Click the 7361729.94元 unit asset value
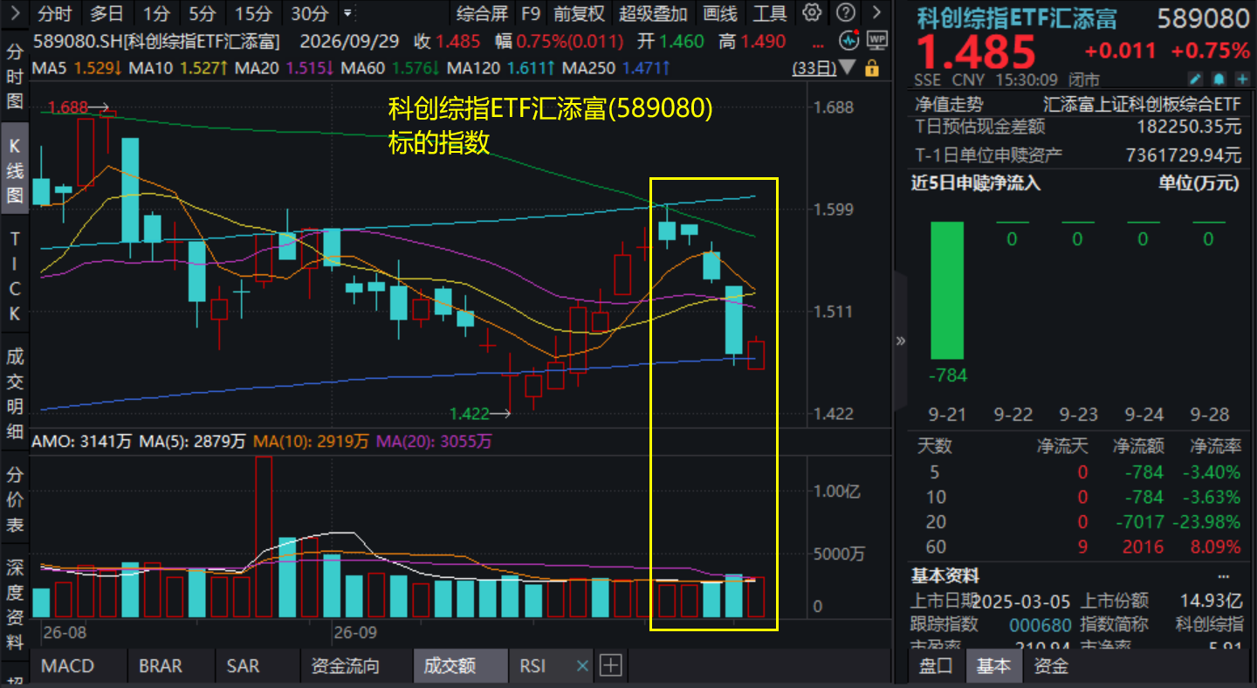Viewport: 1257px width, 688px height. coord(1184,155)
